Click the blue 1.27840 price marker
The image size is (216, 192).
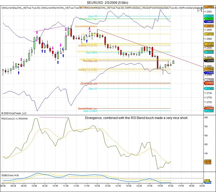pyautogui.click(x=208, y=73)
